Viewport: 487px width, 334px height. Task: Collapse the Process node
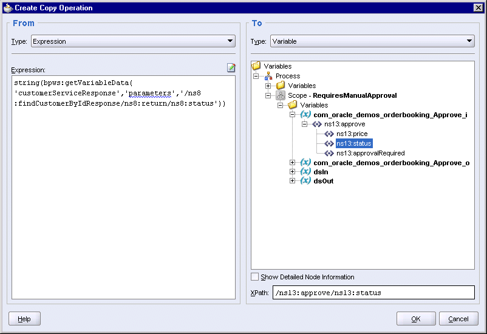pos(256,76)
